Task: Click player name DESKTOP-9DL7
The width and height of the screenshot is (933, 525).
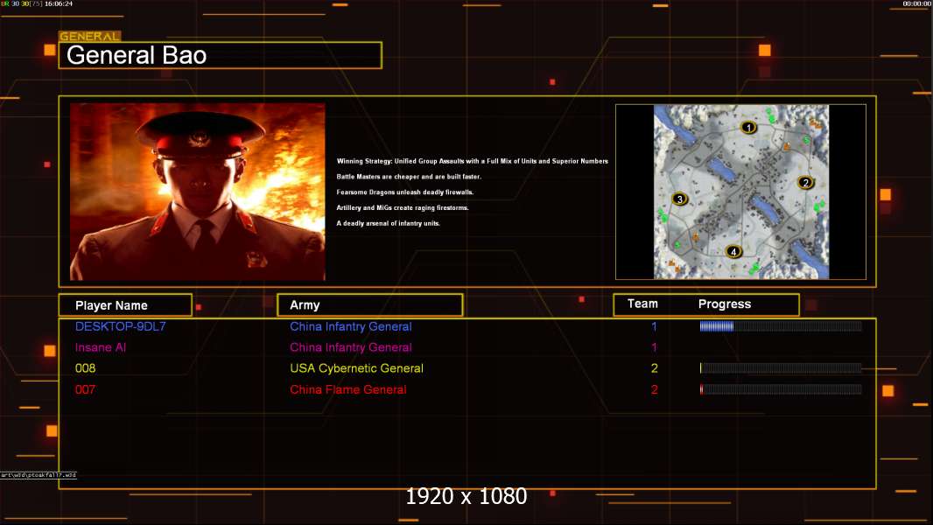Action: click(120, 326)
